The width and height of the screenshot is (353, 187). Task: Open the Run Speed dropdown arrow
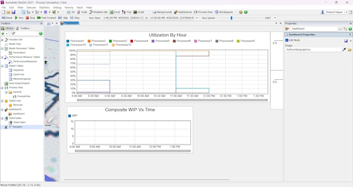275,18
